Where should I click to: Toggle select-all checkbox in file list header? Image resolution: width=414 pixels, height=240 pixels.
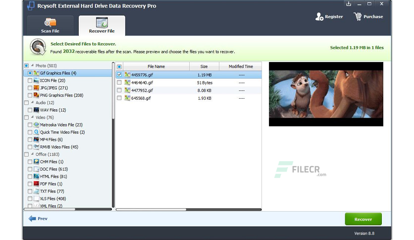[x=119, y=66]
